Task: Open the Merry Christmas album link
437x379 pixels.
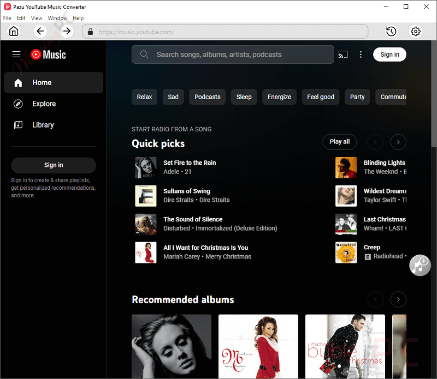Action: click(x=228, y=256)
